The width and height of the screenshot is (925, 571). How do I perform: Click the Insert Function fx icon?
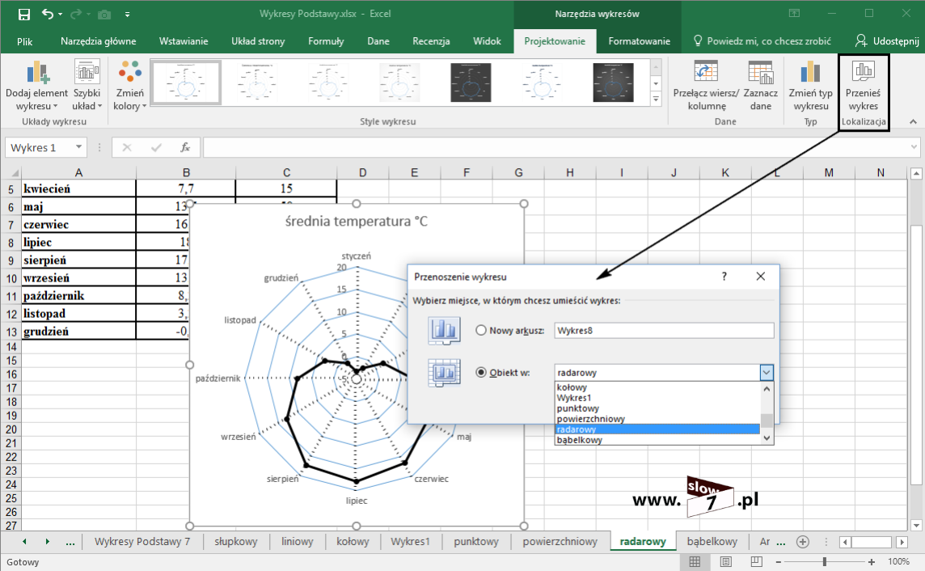(x=185, y=147)
